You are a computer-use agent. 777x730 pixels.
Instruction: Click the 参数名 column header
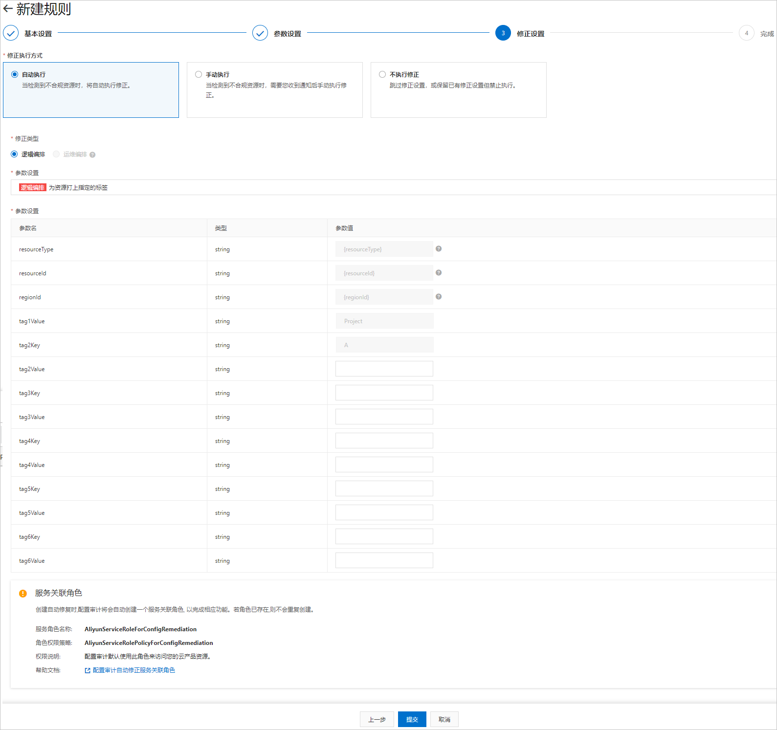pos(28,228)
